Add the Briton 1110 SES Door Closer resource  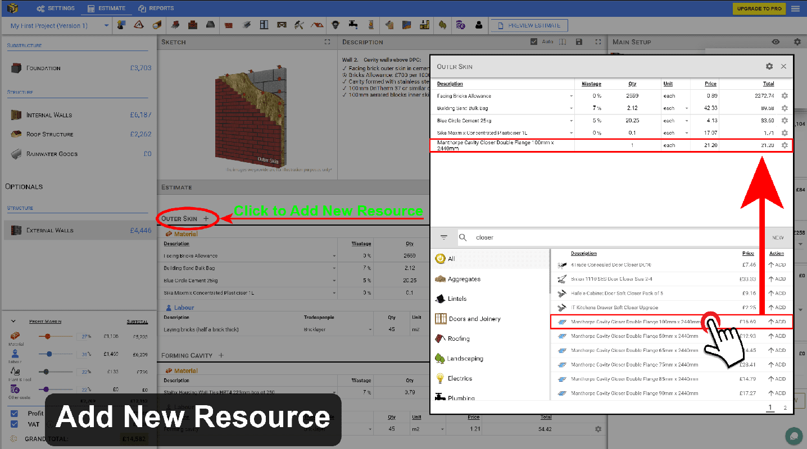pyautogui.click(x=777, y=279)
